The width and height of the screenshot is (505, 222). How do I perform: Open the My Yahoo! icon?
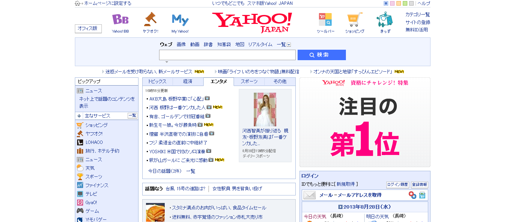(180, 20)
